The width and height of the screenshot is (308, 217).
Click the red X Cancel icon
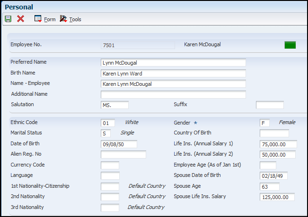(x=20, y=19)
